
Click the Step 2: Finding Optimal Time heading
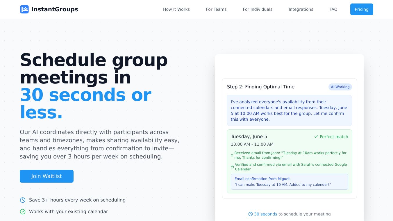pyautogui.click(x=261, y=87)
